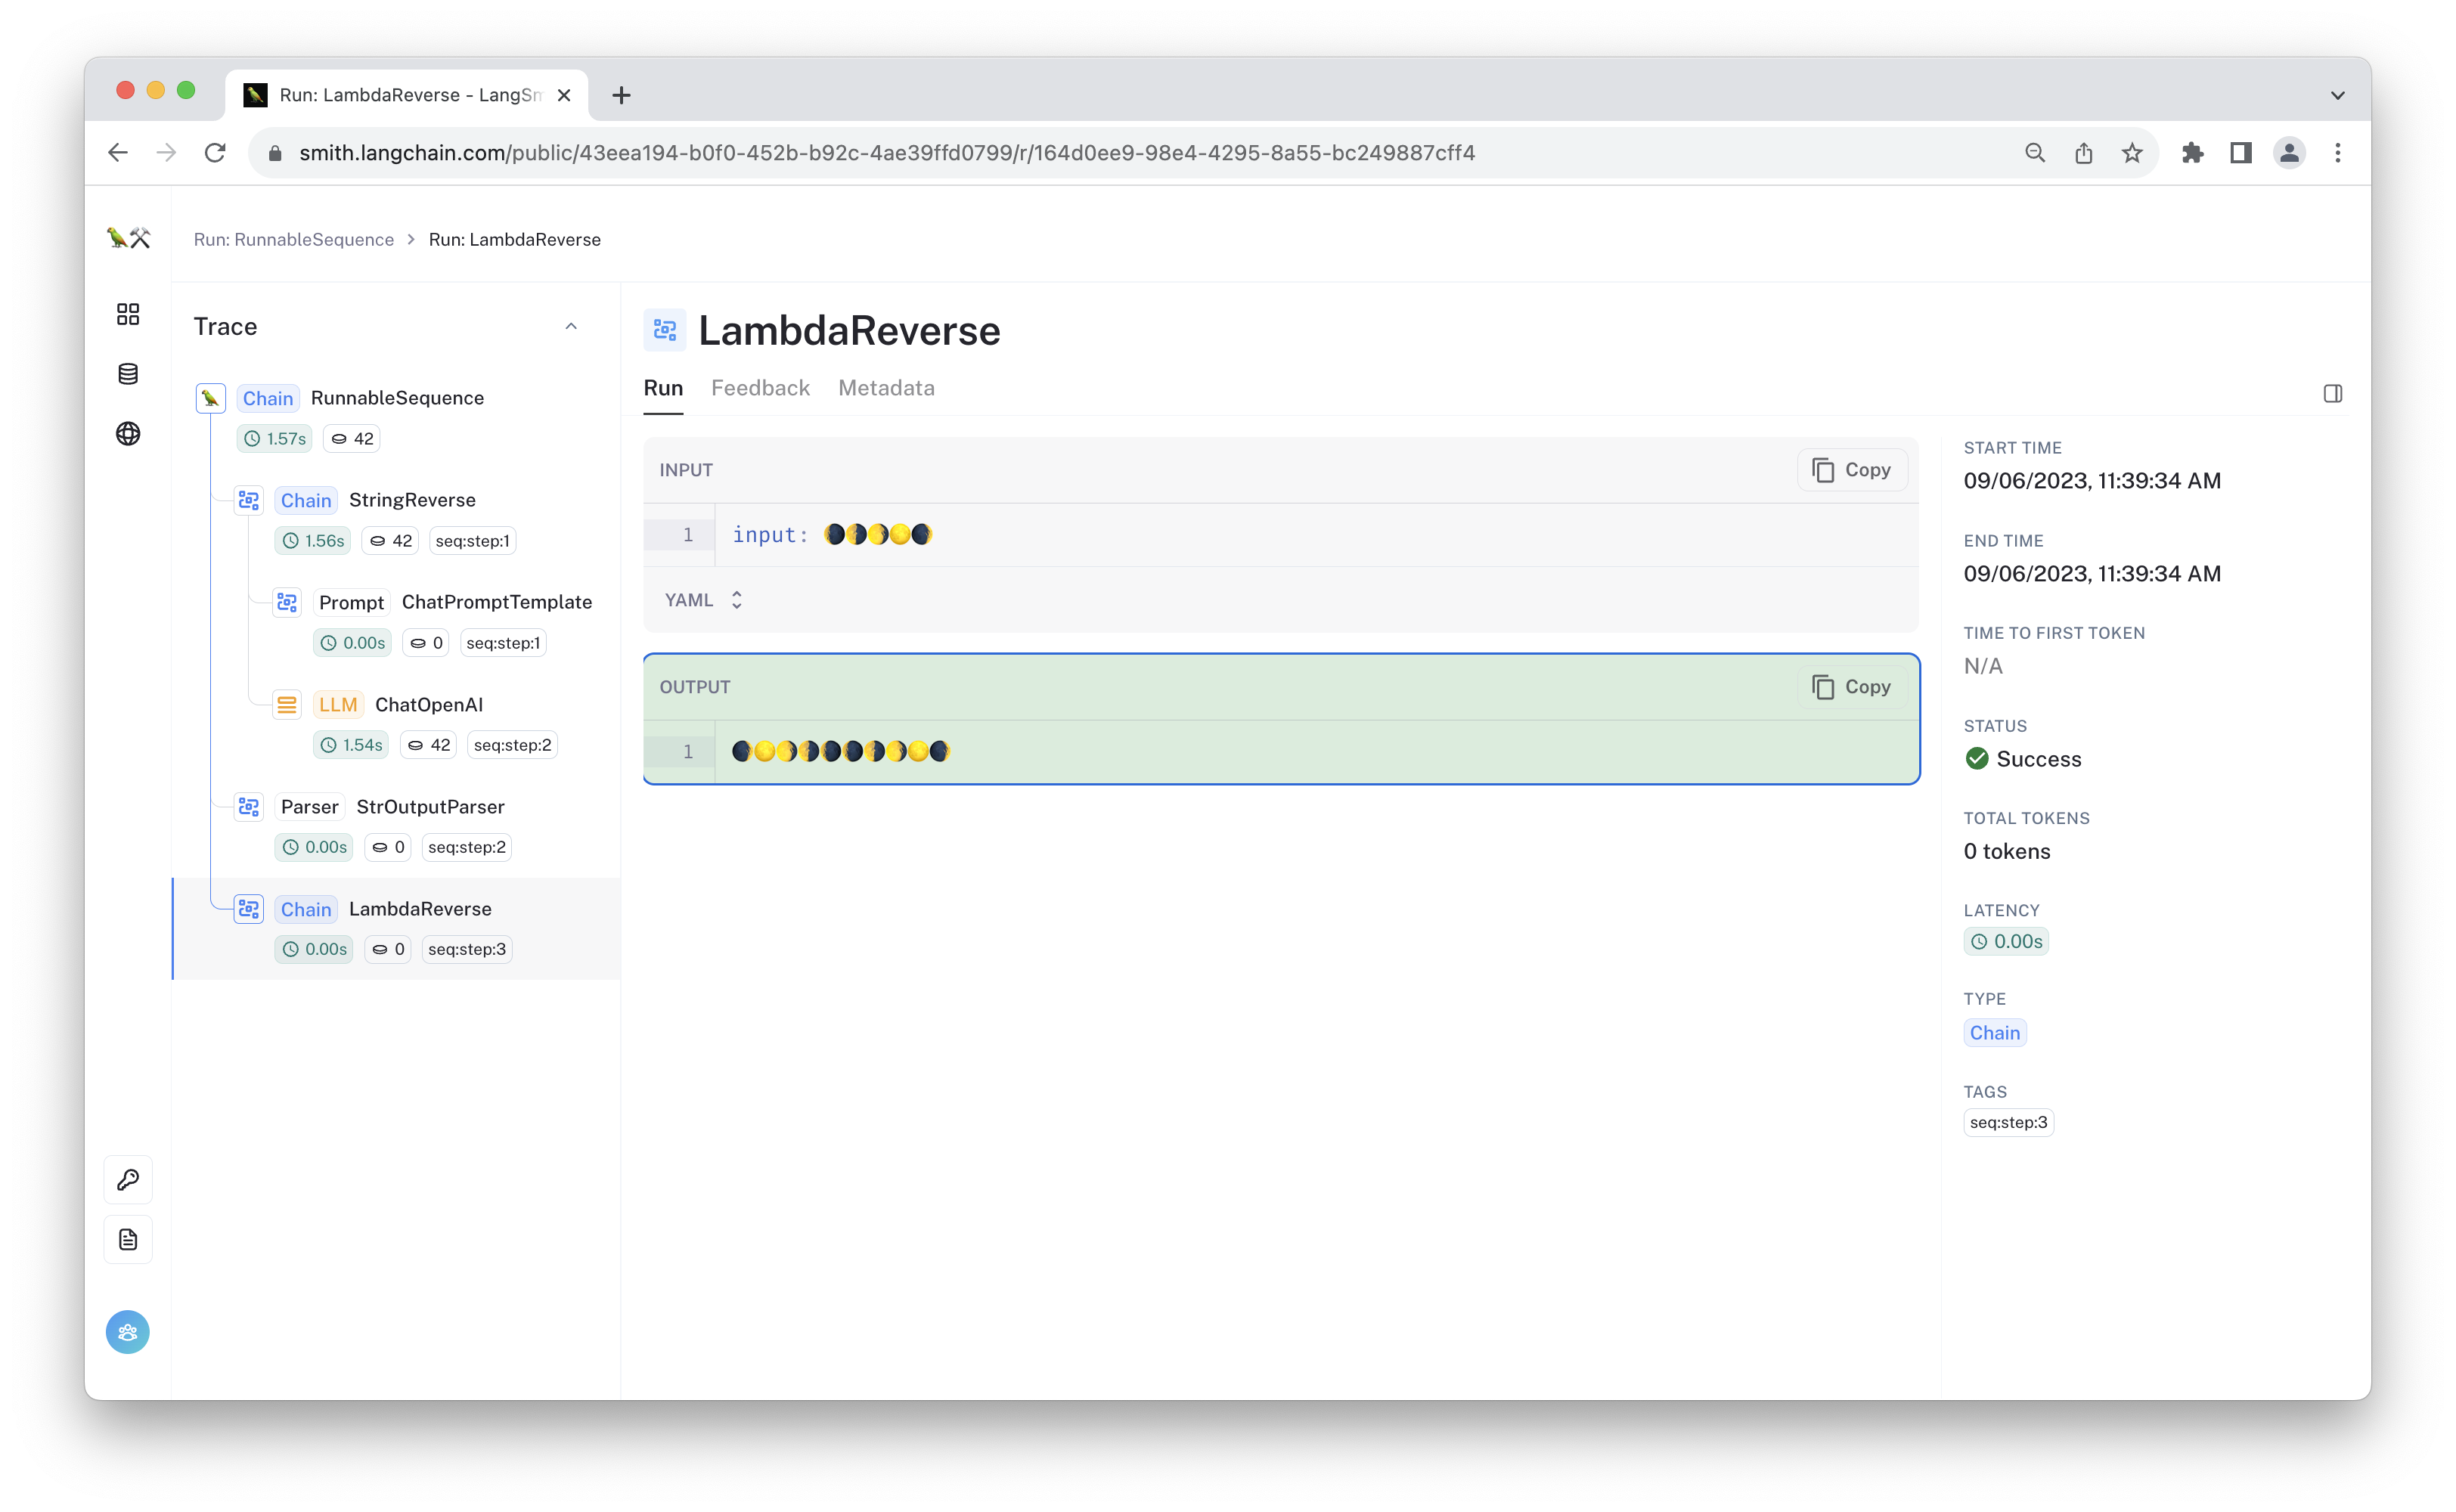Click the parrot icon beside RunnableSequence
This screenshot has height=1512, width=2456.
click(210, 398)
